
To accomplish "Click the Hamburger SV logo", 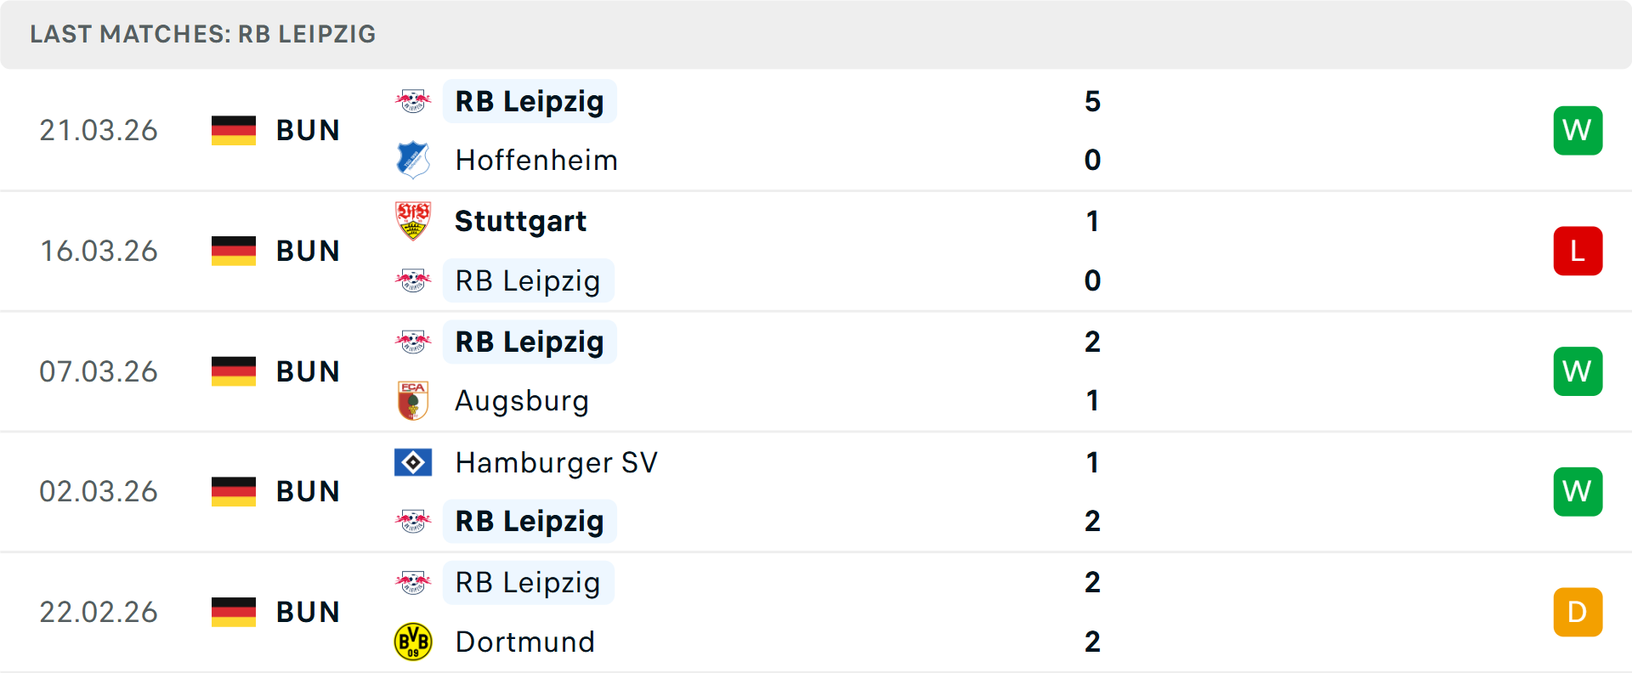I will point(414,462).
